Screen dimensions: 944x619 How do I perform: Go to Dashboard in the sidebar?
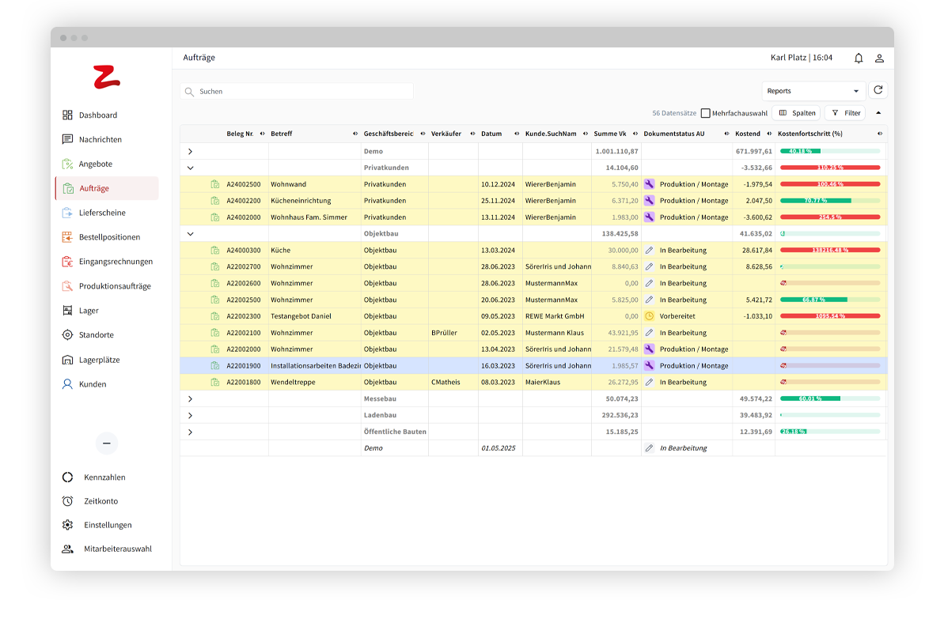pyautogui.click(x=97, y=115)
